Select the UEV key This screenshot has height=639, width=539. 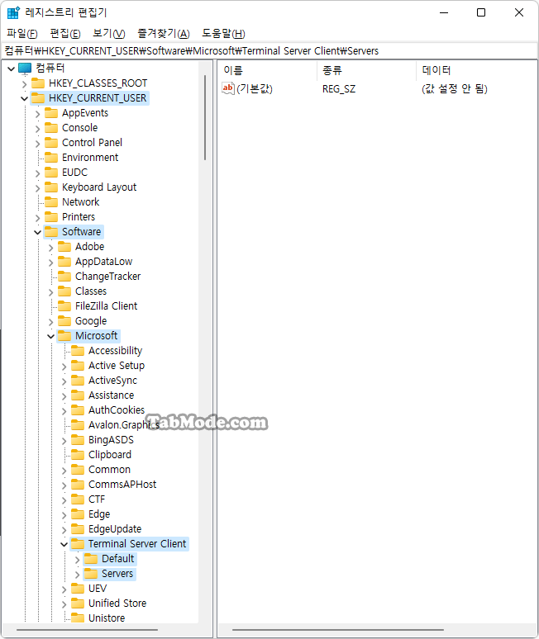pos(98,589)
